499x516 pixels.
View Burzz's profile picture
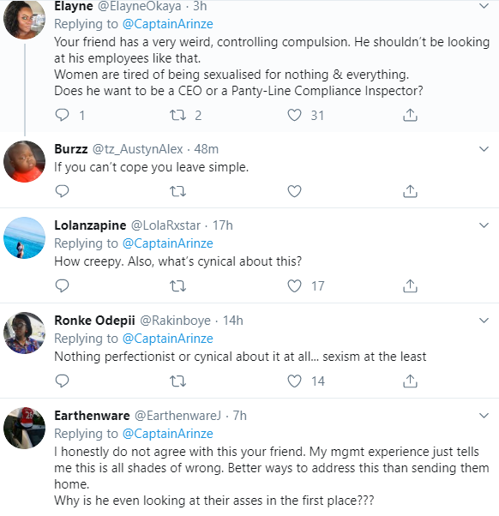pyautogui.click(x=24, y=161)
